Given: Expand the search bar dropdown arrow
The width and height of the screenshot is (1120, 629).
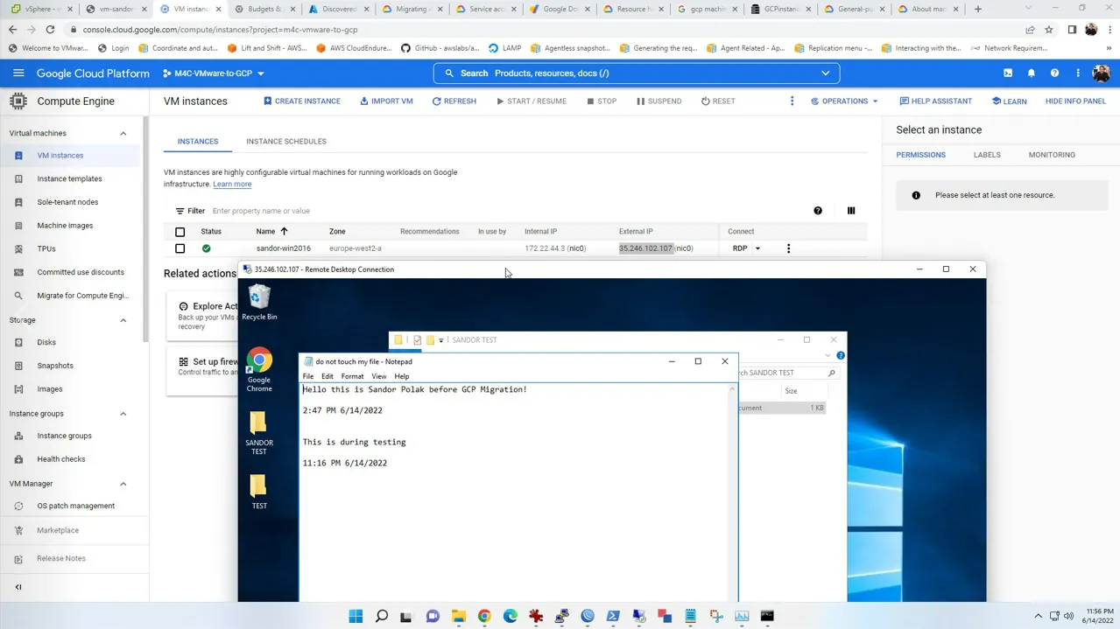Looking at the screenshot, I should click(825, 73).
